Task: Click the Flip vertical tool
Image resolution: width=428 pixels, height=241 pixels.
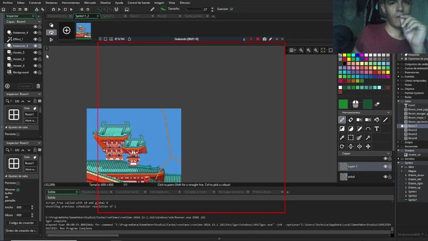Action: coord(351,146)
